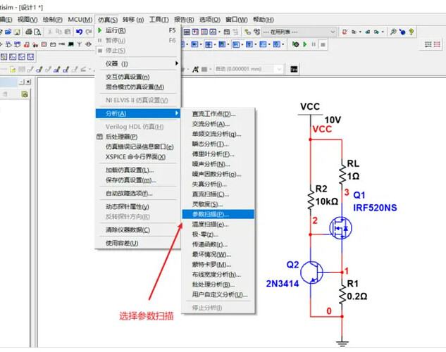
Task: Click the Redo arrow icon
Action: [x=89, y=32]
